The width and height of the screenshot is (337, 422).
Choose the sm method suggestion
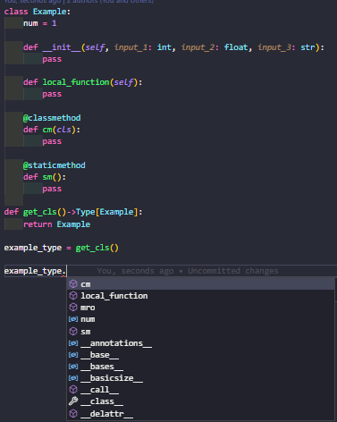[x=200, y=331]
